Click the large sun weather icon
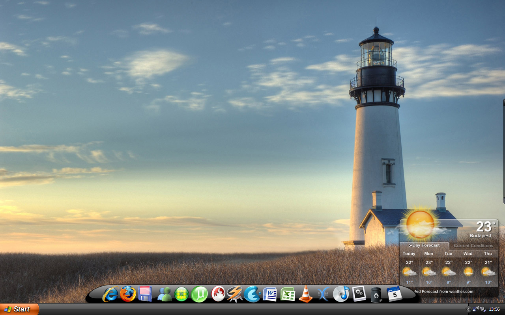Viewport: 505px width, 315px height. [420, 224]
